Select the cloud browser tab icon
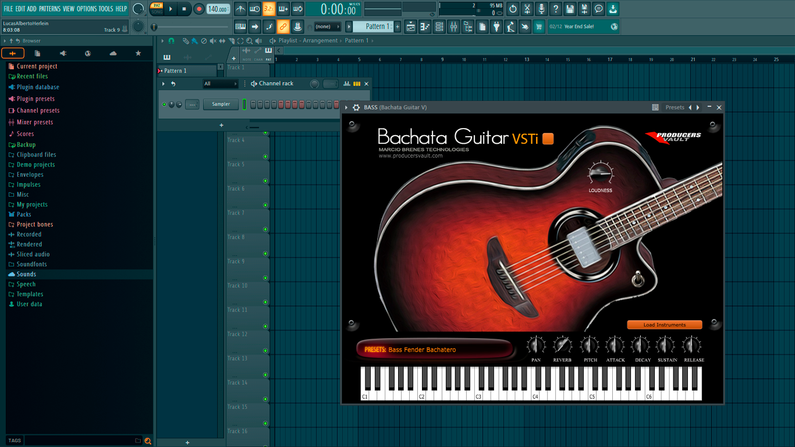 click(113, 53)
